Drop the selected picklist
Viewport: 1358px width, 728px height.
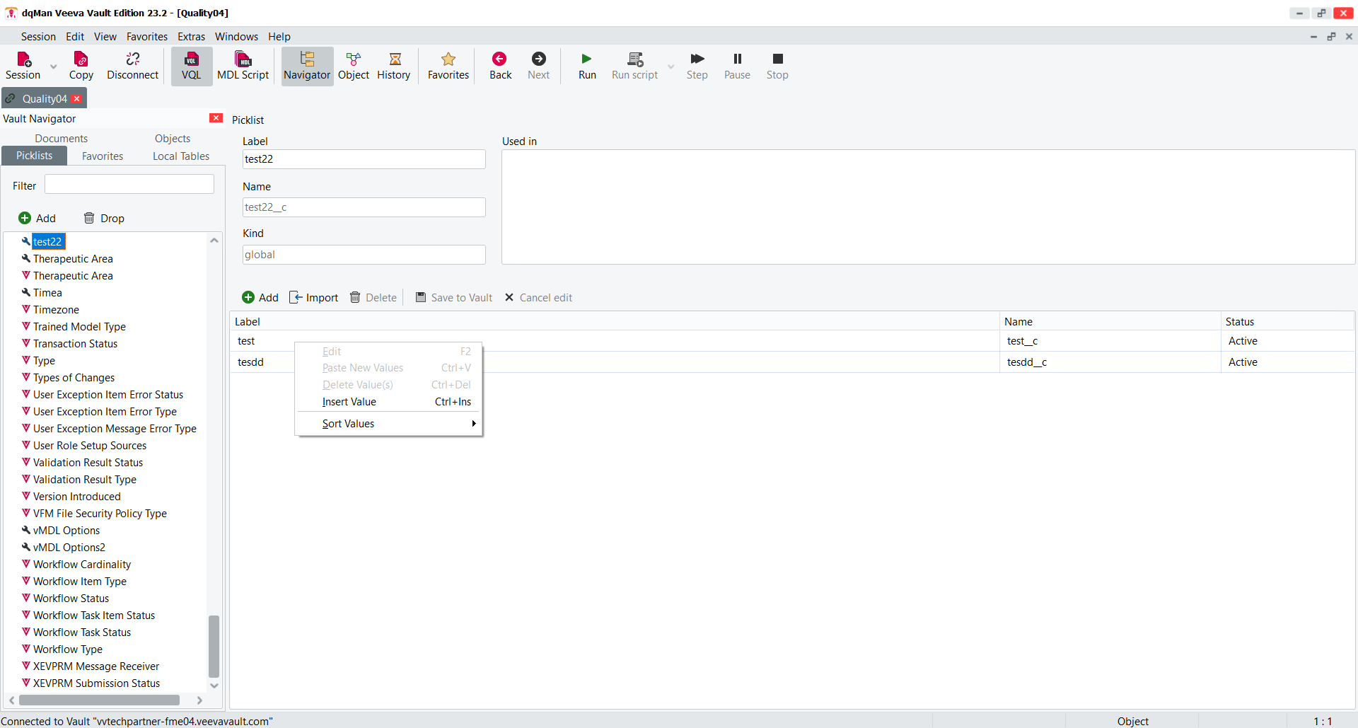(x=104, y=218)
